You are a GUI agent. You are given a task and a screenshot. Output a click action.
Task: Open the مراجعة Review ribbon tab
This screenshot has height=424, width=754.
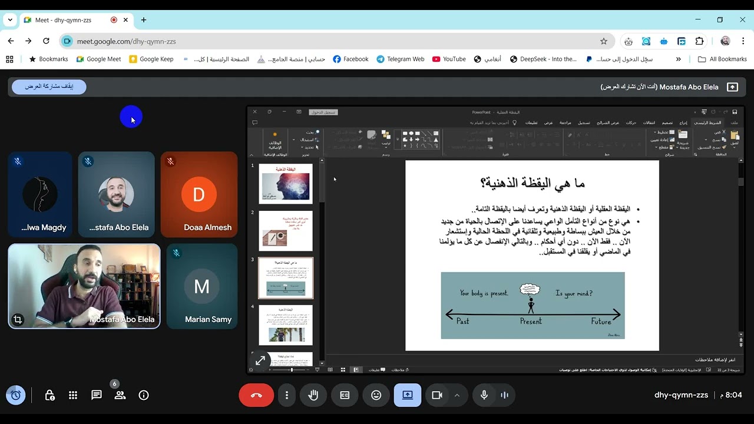(565, 122)
